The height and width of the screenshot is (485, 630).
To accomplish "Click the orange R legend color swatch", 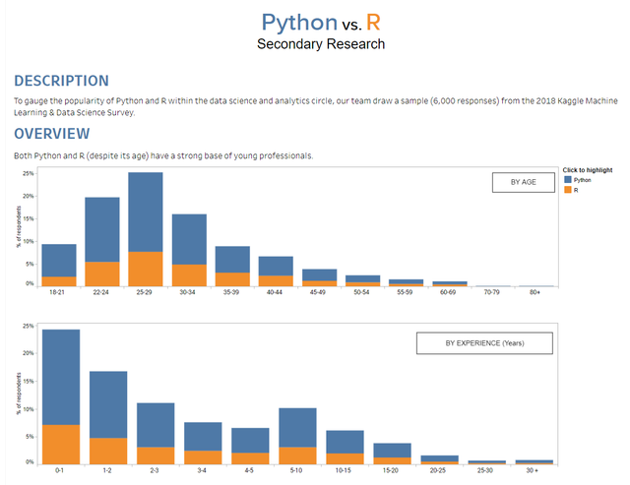I will click(567, 190).
